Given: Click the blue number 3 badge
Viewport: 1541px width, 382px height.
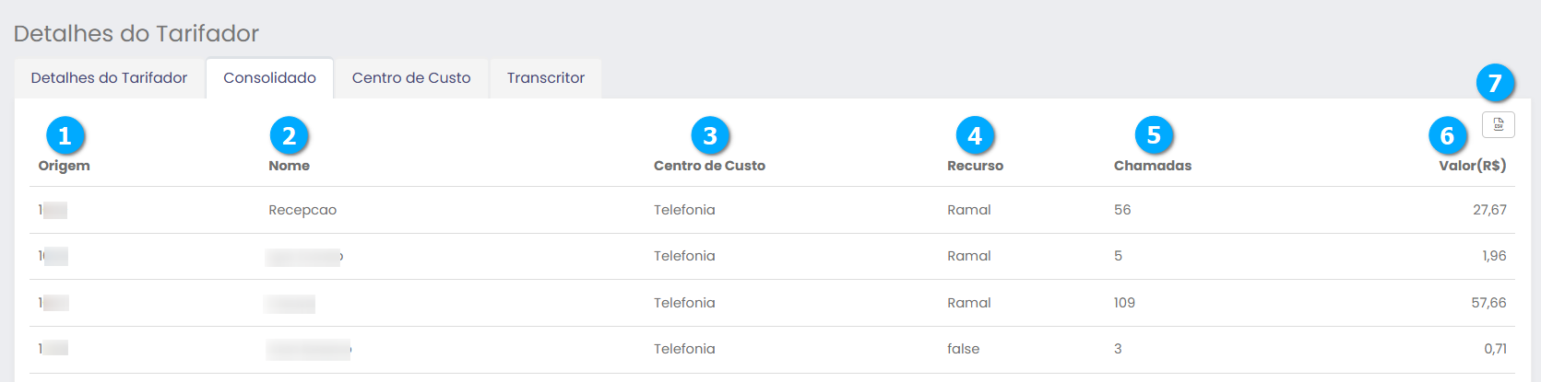Looking at the screenshot, I should pos(709,136).
